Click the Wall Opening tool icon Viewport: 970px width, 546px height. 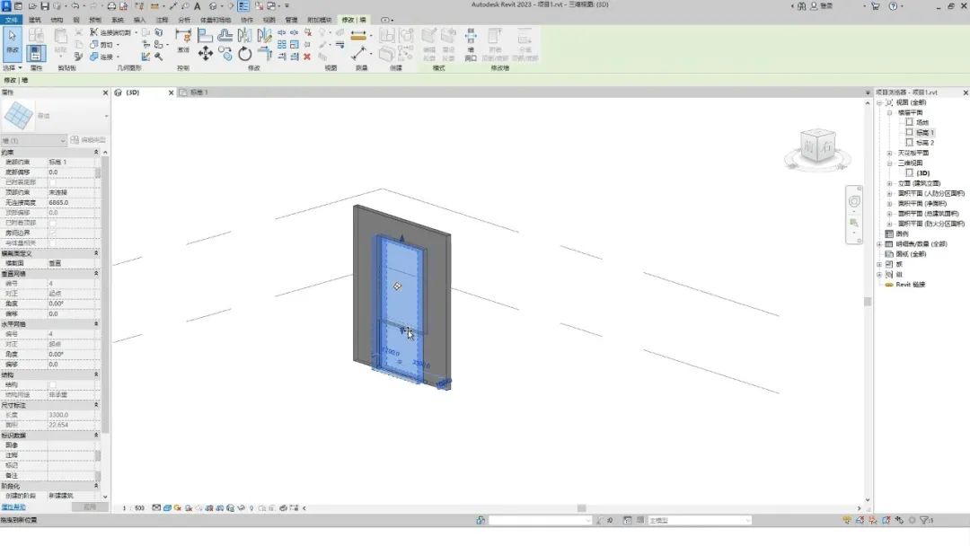pyautogui.click(x=471, y=45)
